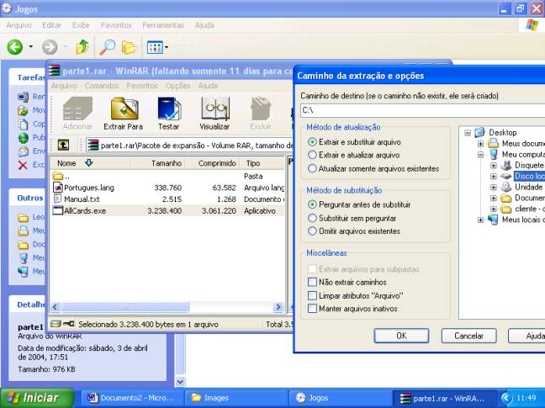545x408 pixels.
Task: Switch to Documento2 Microsoft Word taskbar button
Action: (131, 398)
